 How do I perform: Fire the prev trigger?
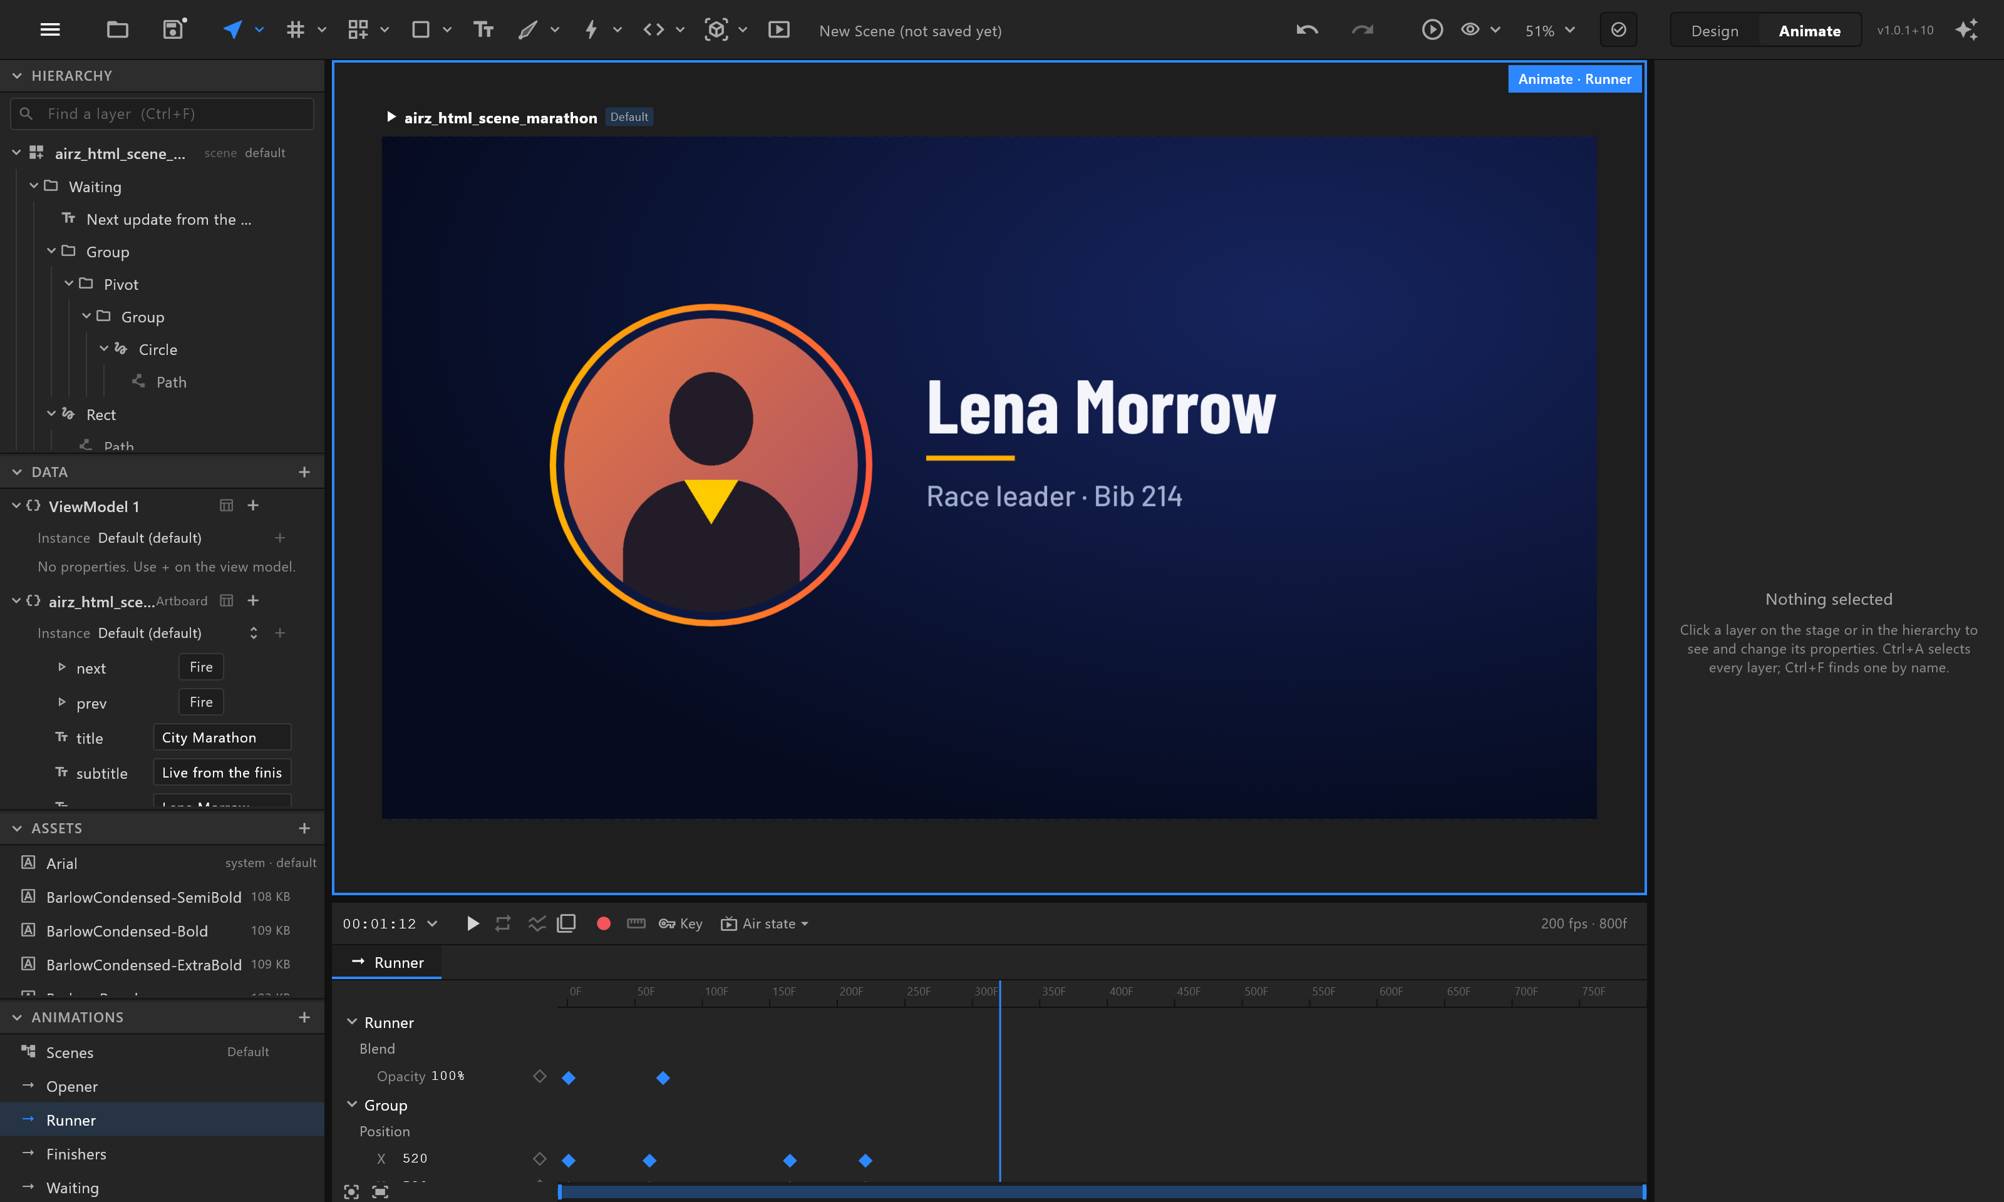pos(201,701)
